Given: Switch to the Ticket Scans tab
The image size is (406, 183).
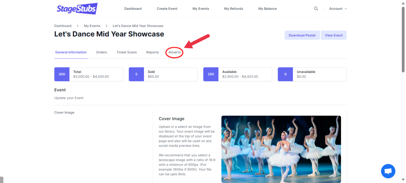Looking at the screenshot, I should [127, 52].
